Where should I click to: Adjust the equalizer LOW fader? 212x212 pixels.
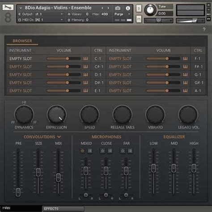coord(153,168)
